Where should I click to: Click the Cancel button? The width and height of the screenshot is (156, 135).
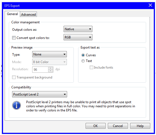[x=118, y=126]
